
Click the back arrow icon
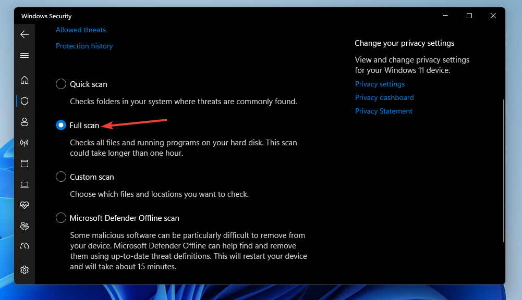tap(25, 34)
